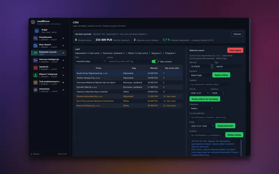Screen dimensions: 279x174
Task: Click the 'Co się wydarzyło' input field
Action: (209, 117)
